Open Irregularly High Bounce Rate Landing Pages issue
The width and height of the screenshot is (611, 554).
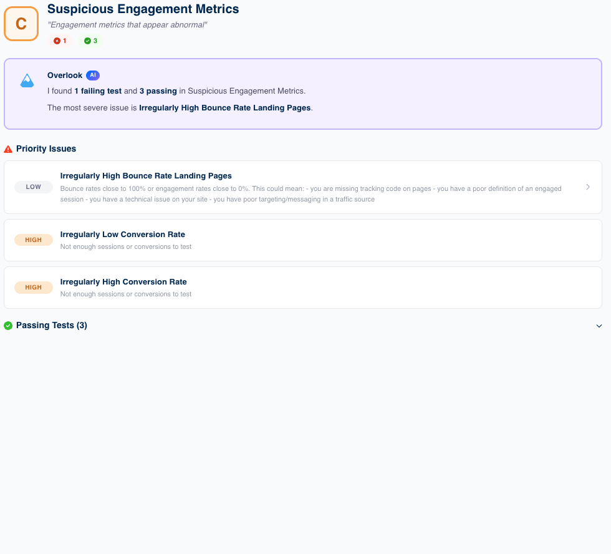click(x=146, y=176)
